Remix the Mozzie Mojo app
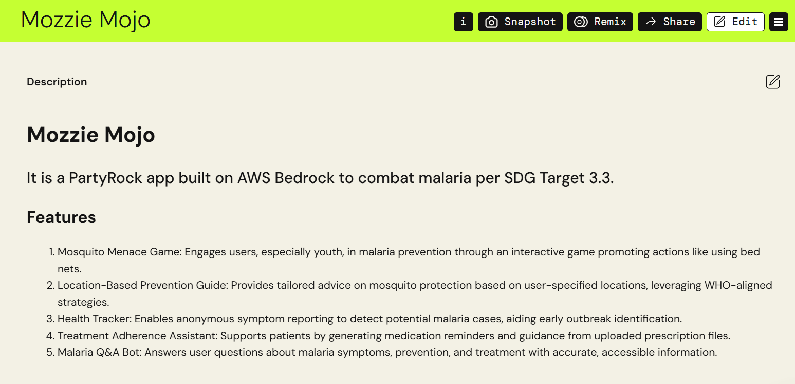795x384 pixels. tap(600, 22)
